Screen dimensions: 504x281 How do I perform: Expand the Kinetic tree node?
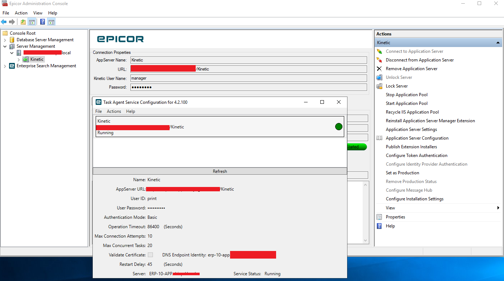point(19,59)
